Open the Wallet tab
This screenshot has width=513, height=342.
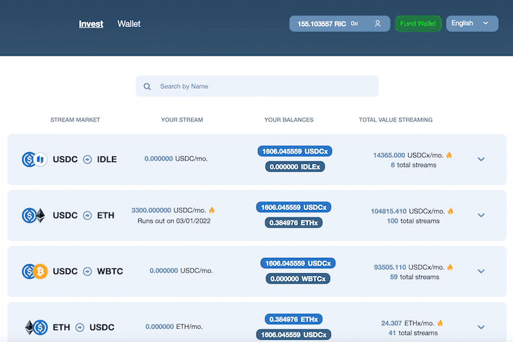tap(129, 24)
